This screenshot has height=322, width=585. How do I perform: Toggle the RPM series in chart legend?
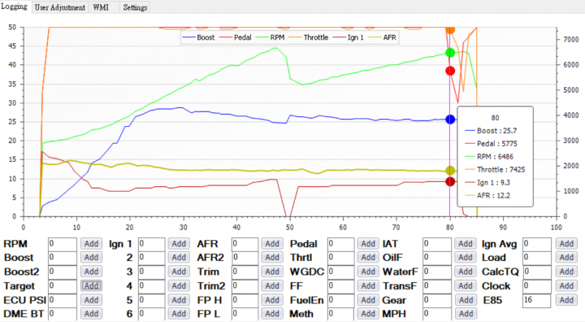pos(270,37)
